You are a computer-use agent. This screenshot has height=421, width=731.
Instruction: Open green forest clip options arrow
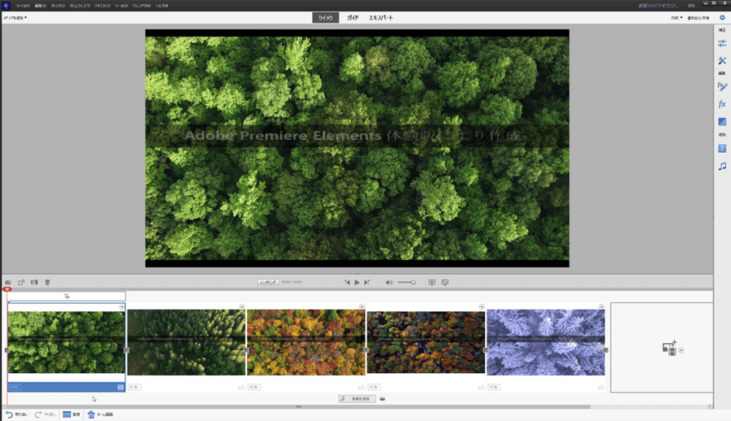point(122,307)
